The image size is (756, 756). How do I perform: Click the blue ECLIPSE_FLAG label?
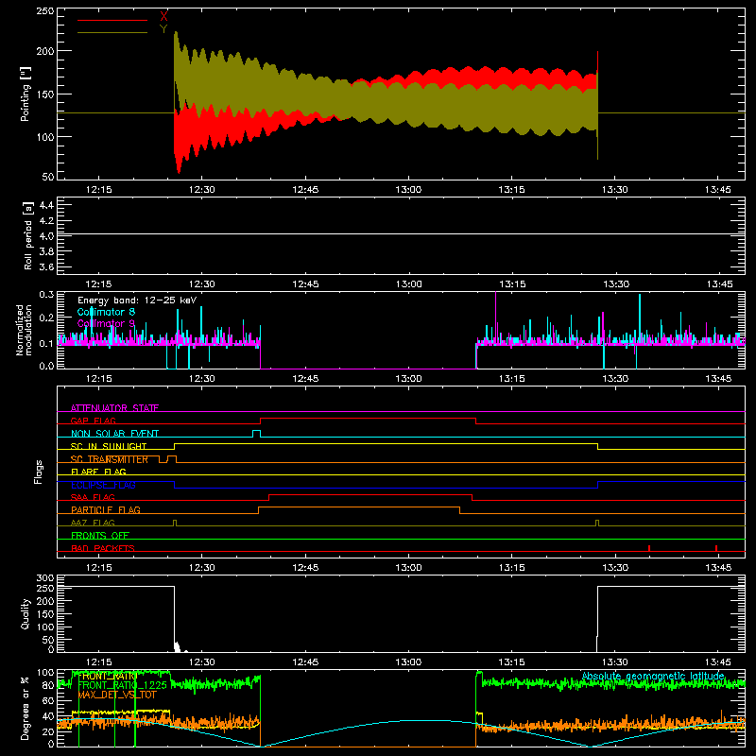(x=103, y=485)
